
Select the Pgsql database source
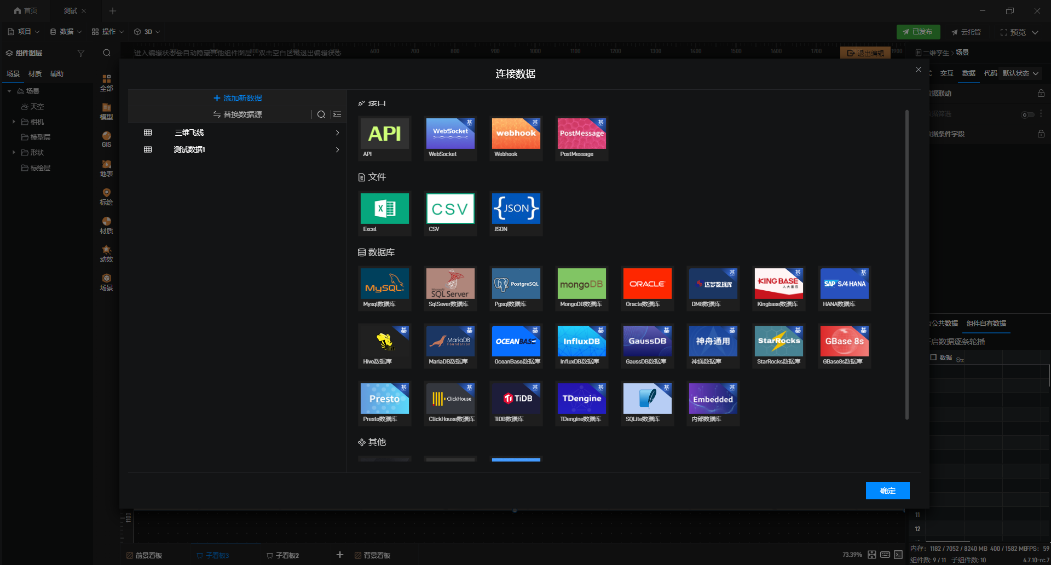tap(516, 289)
